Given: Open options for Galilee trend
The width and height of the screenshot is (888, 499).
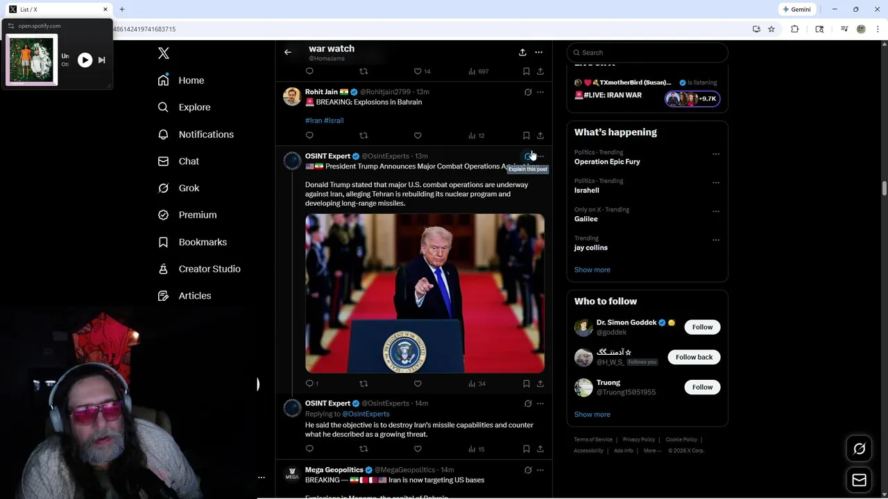Looking at the screenshot, I should 716,211.
